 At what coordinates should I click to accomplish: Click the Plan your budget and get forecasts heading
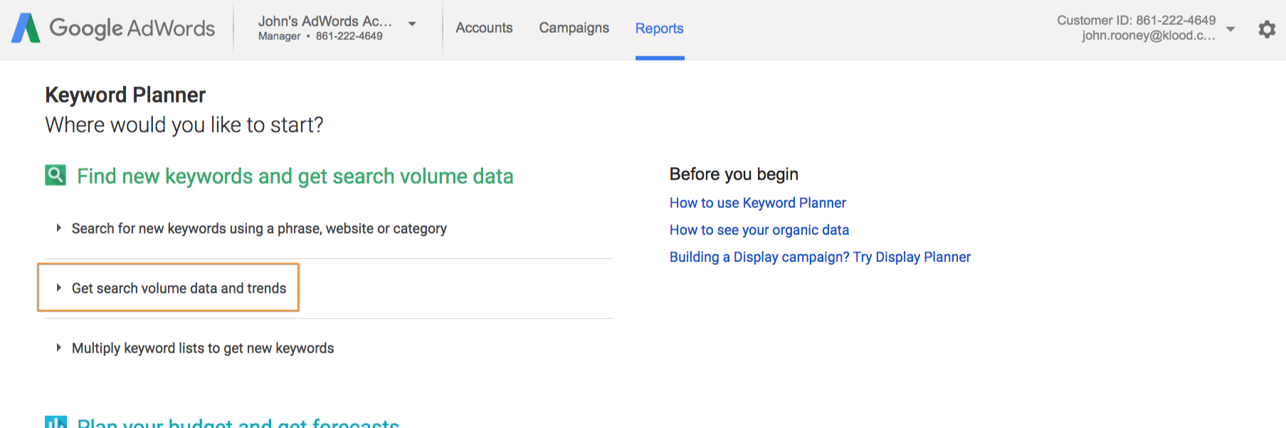(x=238, y=423)
